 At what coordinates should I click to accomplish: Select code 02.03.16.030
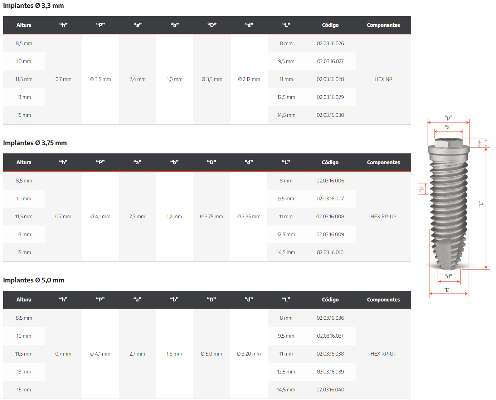(330, 115)
